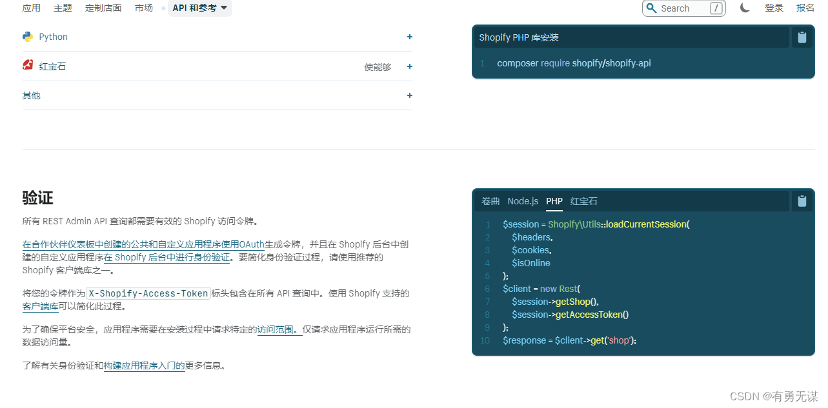
Task: Expand the 红宝石 section with plus sign
Action: tap(410, 66)
